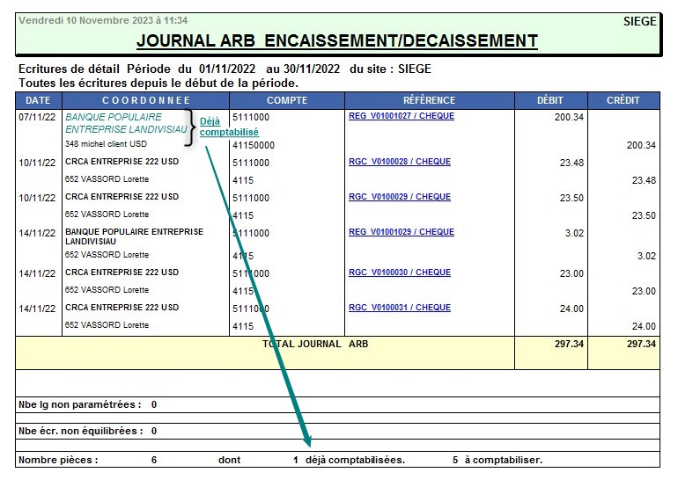Click the COORDONNEE column header
The width and height of the screenshot is (678, 487).
[145, 100]
